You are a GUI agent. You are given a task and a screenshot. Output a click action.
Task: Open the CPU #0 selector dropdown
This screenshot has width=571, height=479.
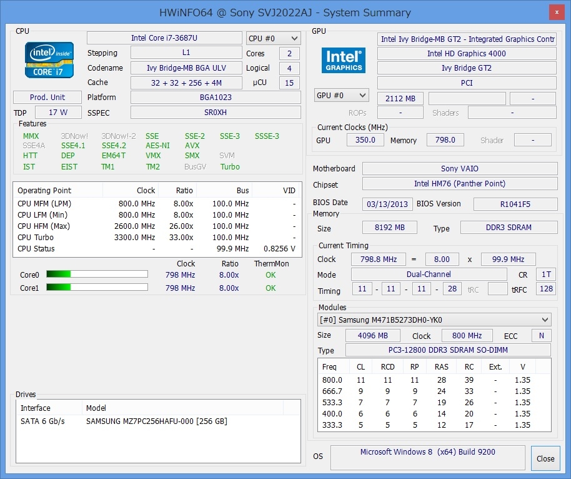pos(274,38)
